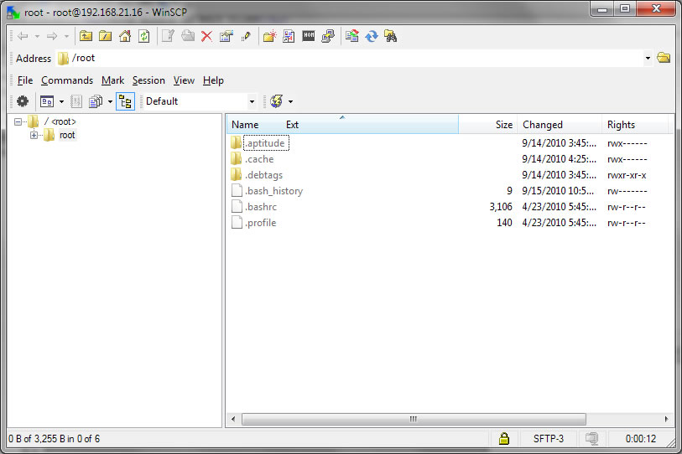Click the padlock icon in status bar
682x454 pixels.
pos(504,438)
